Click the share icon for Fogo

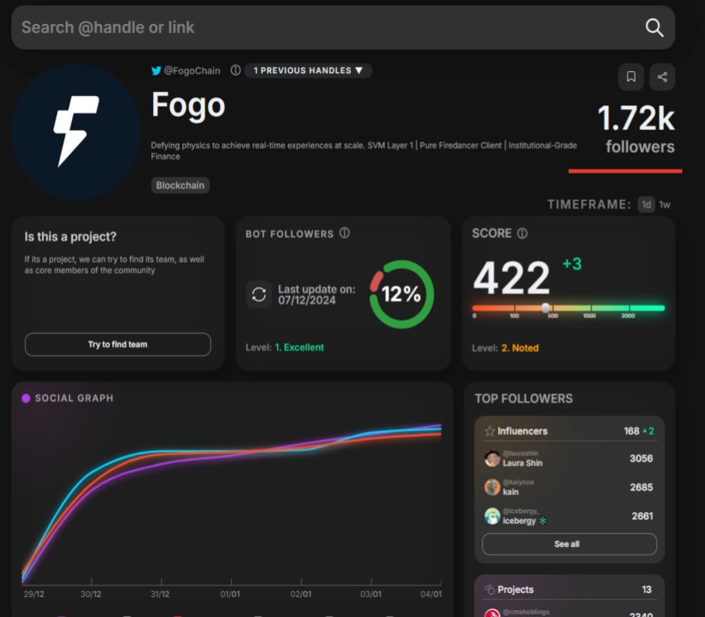pyautogui.click(x=662, y=77)
